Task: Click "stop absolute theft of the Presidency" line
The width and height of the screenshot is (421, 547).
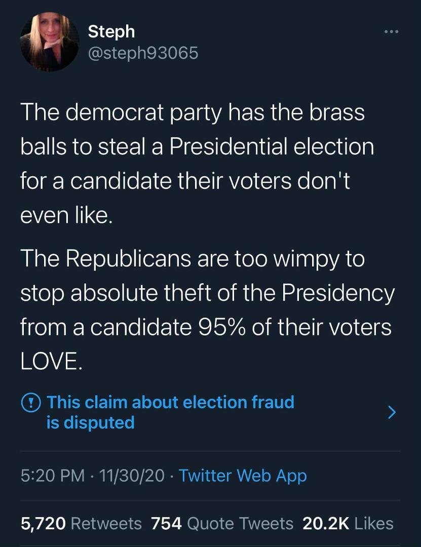Action: pos(207,293)
